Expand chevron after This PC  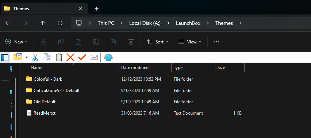tap(122, 23)
